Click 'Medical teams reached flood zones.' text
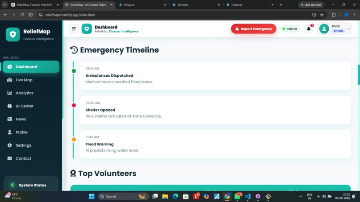Screen dimensions: 360x202 click(x=119, y=82)
